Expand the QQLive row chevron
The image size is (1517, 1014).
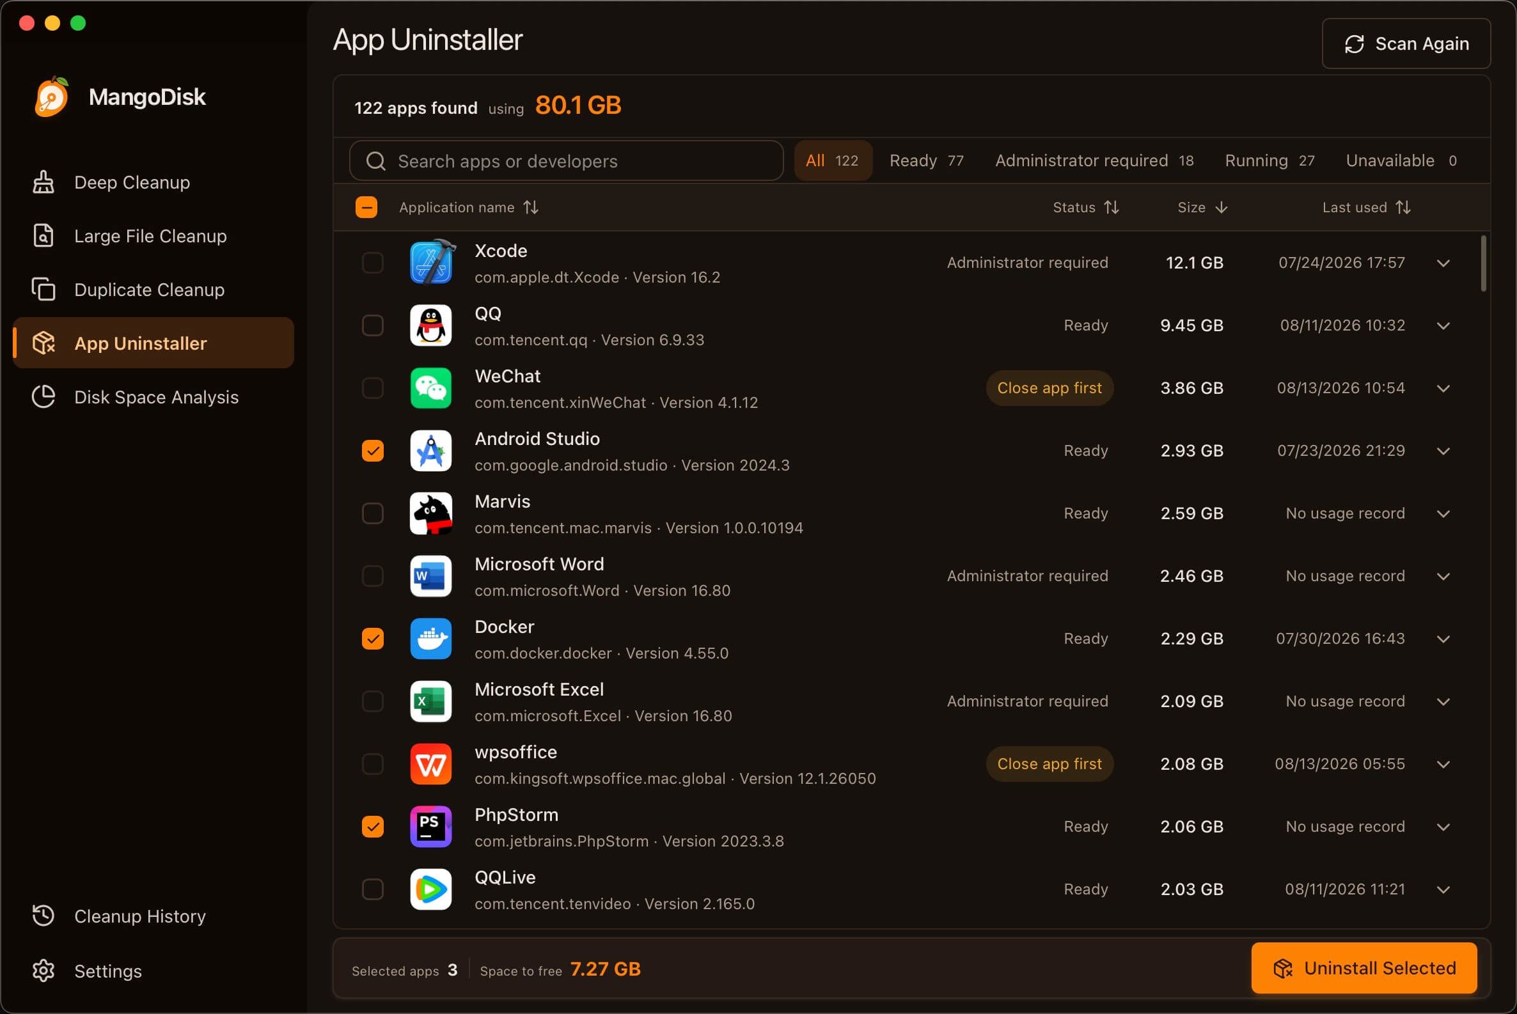1443,891
